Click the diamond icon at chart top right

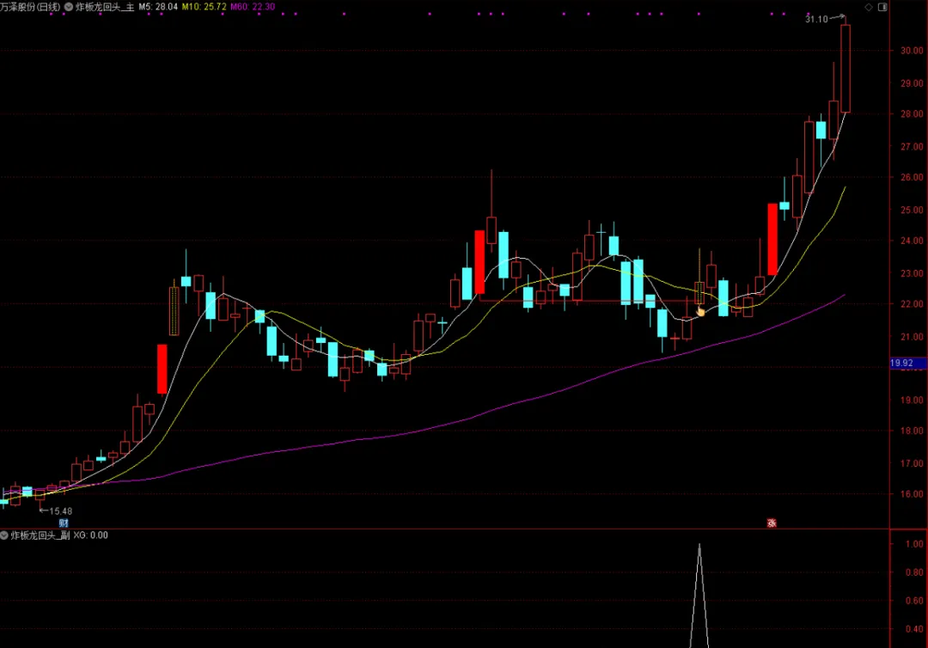coord(869,7)
